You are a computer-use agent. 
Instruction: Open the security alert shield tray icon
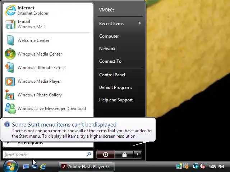pos(186,166)
